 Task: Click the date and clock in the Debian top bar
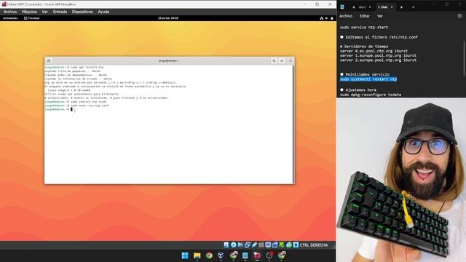pos(168,18)
